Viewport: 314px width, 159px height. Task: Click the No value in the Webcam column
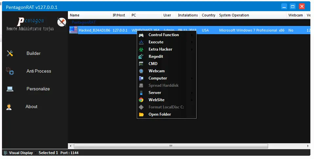[x=291, y=30]
